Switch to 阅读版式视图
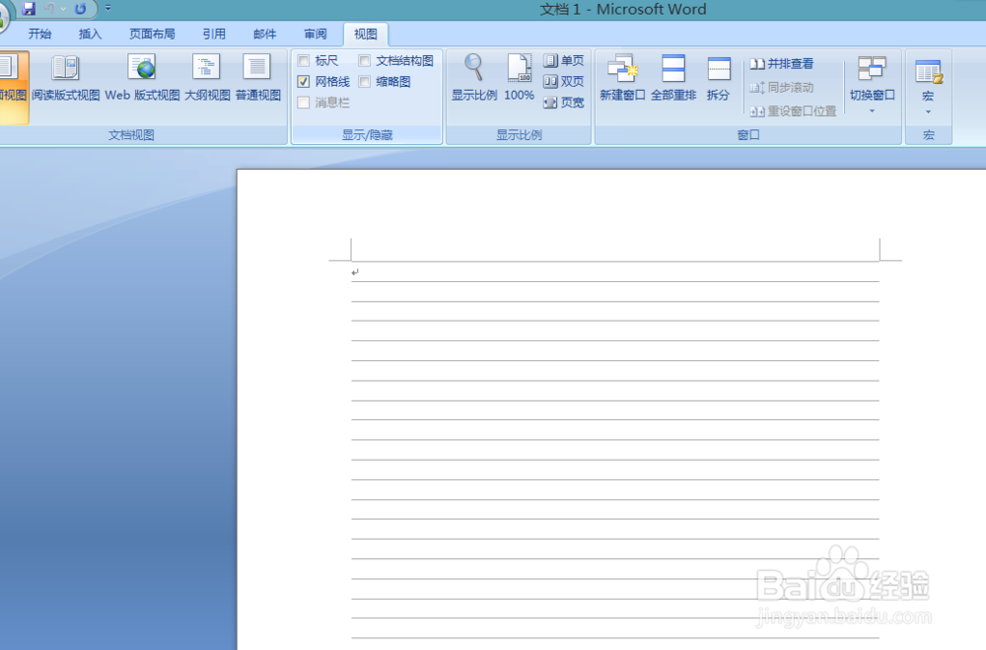This screenshot has height=650, width=986. pos(65,79)
